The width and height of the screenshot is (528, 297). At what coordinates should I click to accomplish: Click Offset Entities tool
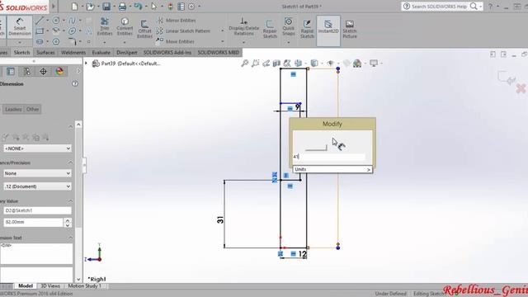pos(145,29)
